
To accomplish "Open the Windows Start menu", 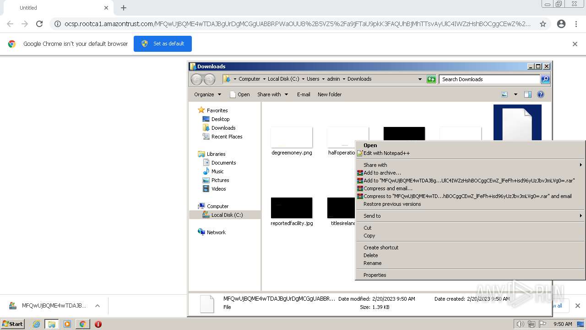I will pyautogui.click(x=13, y=324).
